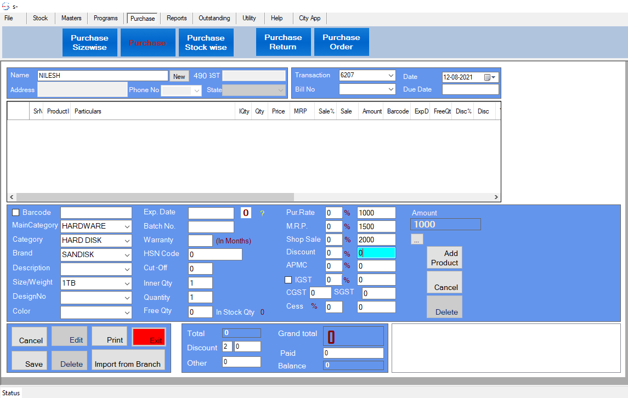Open the Reports menu
Image resolution: width=628 pixels, height=398 pixels.
[x=177, y=18]
